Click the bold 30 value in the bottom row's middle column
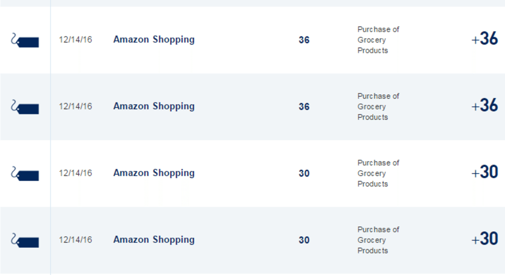Image resolution: width=505 pixels, height=275 pixels. (304, 240)
